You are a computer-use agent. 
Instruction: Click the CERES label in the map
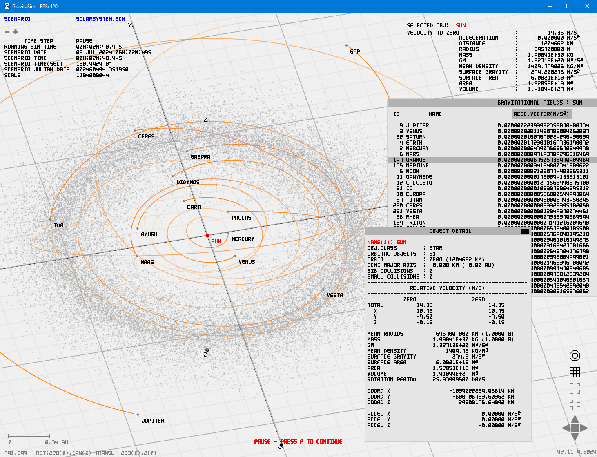coord(146,136)
